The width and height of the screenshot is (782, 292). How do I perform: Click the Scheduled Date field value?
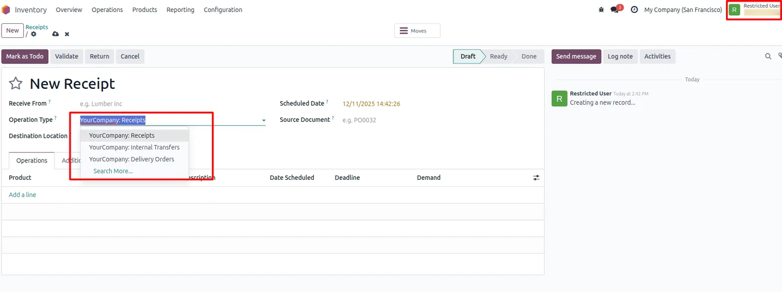(371, 104)
